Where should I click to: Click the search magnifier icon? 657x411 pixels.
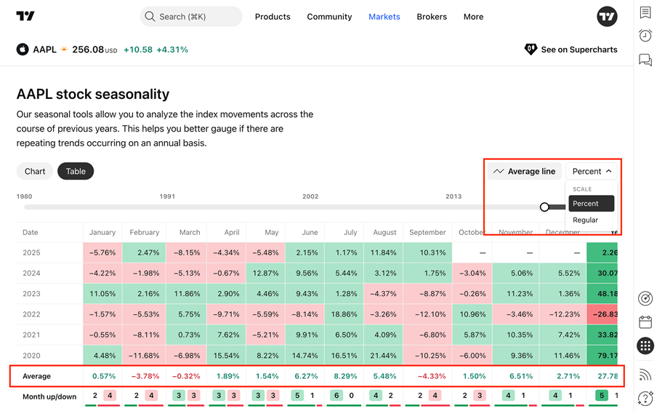click(x=150, y=16)
